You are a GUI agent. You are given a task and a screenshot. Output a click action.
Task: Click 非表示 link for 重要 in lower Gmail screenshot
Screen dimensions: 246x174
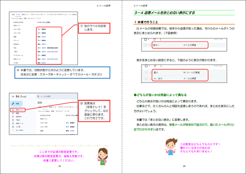(x=72, y=131)
